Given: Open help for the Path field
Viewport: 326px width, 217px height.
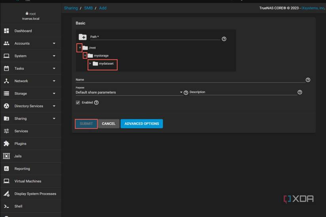Looking at the screenshot, I should (x=224, y=39).
